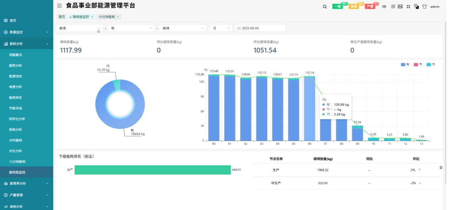Expand the 数据监控 sidebar menu
The height and width of the screenshot is (210, 452).
point(26,32)
